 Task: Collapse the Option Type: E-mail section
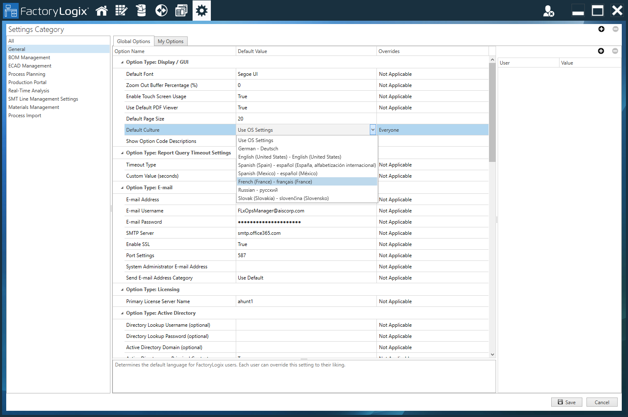122,188
